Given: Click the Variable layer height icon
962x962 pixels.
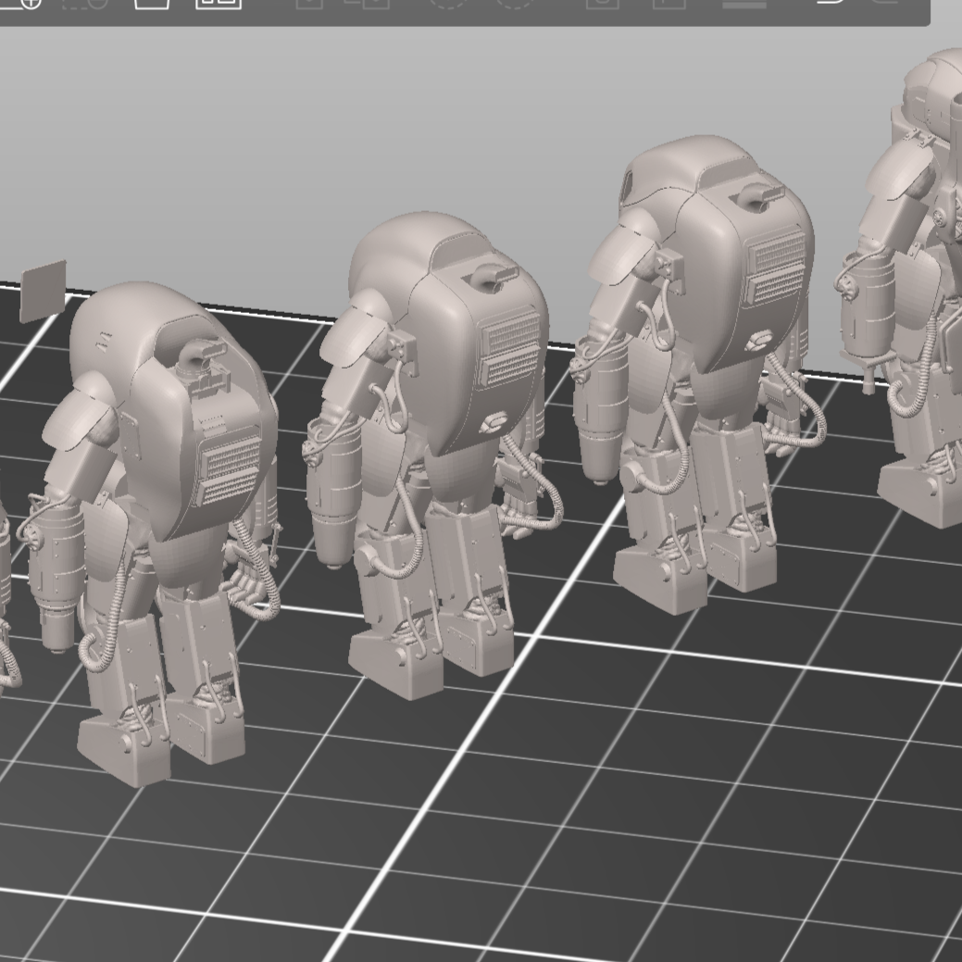Looking at the screenshot, I should coord(744,3).
